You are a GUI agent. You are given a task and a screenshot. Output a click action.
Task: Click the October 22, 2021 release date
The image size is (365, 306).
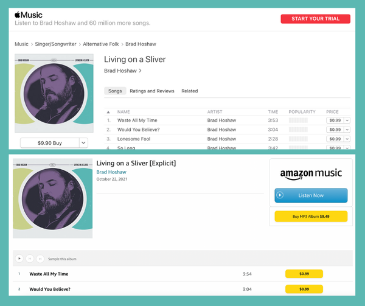[112, 179]
